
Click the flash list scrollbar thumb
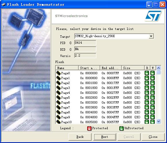click(x=159, y=72)
